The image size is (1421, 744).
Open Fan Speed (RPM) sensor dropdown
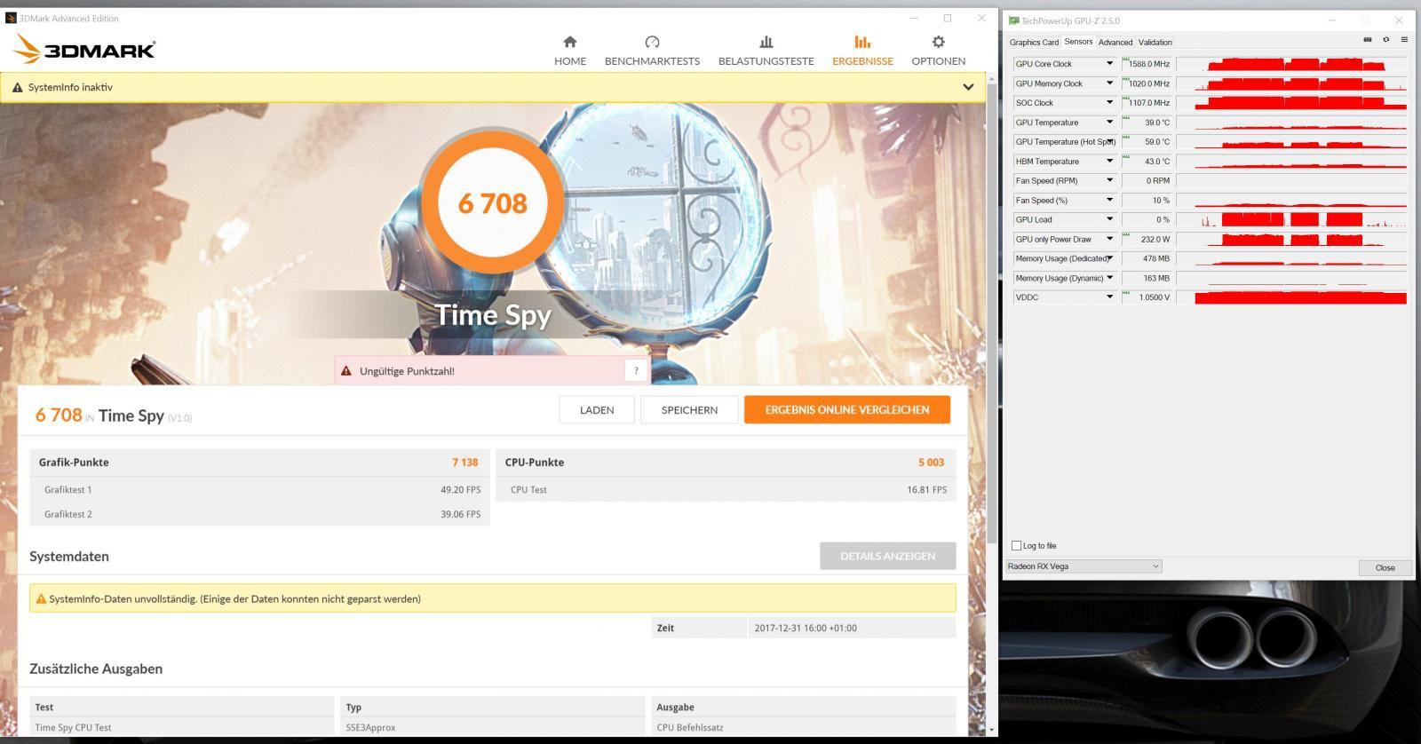pyautogui.click(x=1109, y=180)
